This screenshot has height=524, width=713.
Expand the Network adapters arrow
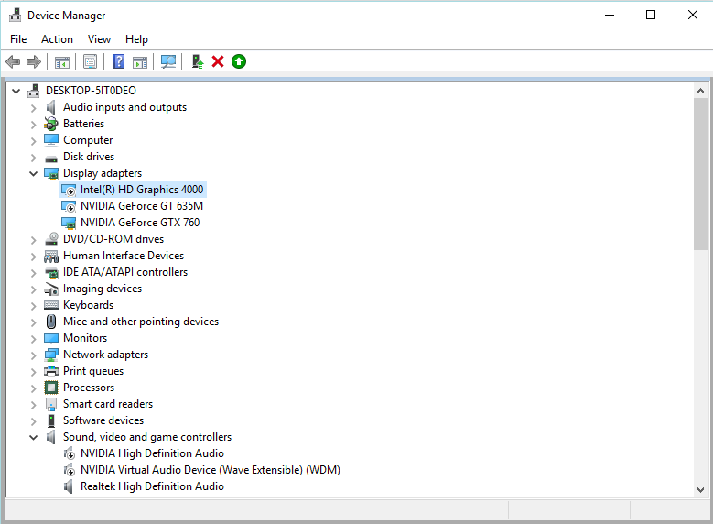[33, 355]
